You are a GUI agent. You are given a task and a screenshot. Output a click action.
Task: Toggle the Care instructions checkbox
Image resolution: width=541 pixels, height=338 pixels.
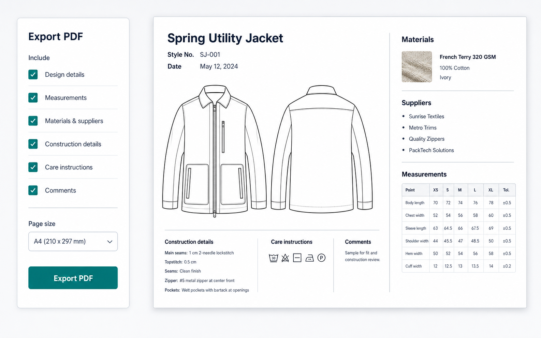point(33,167)
